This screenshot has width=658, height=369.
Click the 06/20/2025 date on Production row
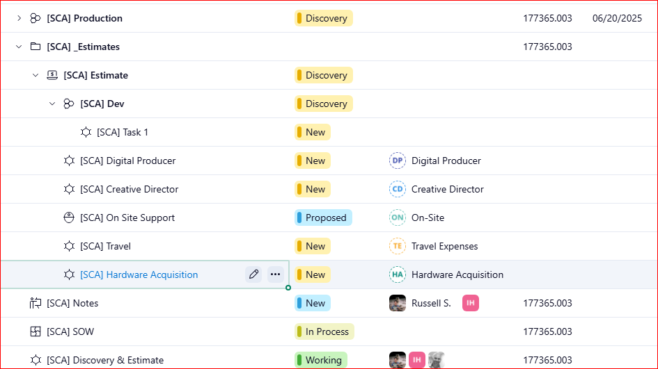(616, 18)
